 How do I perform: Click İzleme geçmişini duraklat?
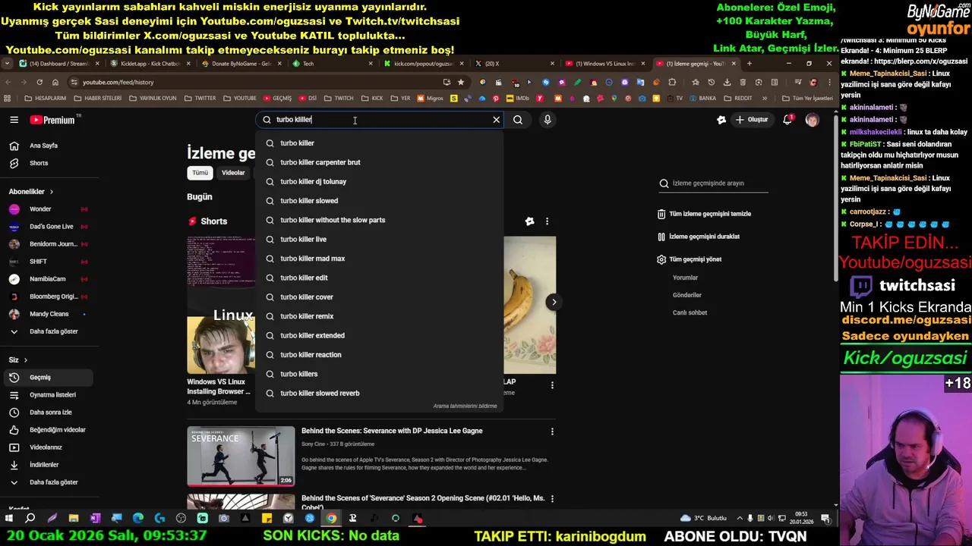(698, 237)
